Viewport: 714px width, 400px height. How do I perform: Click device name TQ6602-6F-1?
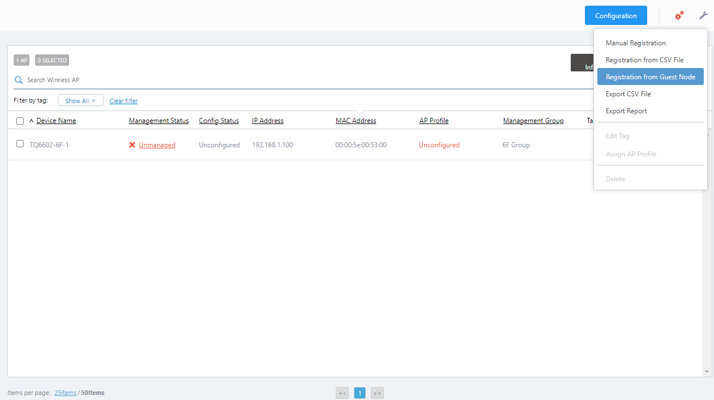(49, 145)
